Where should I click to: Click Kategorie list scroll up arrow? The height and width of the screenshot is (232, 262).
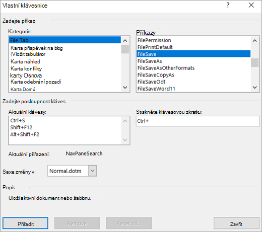coord(125,41)
